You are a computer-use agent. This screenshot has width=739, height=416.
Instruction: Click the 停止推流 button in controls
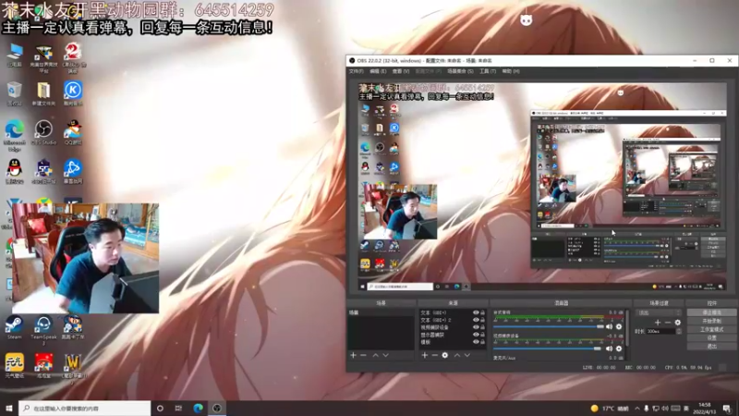point(711,312)
